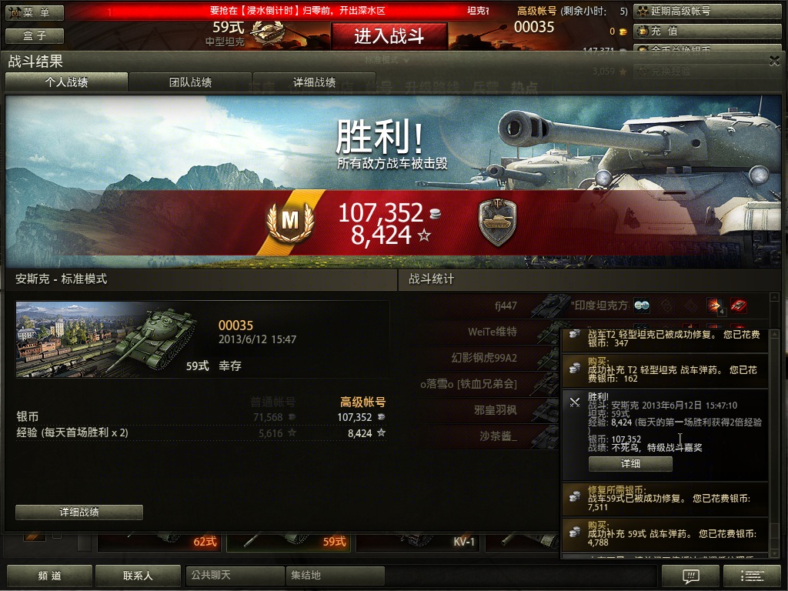Click the red destroyed-tank icon in fj447's row
Screen dimensions: 788x591
[x=738, y=305]
